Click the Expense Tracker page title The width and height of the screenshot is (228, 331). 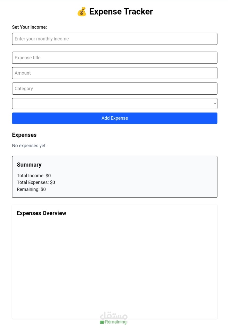121,12
